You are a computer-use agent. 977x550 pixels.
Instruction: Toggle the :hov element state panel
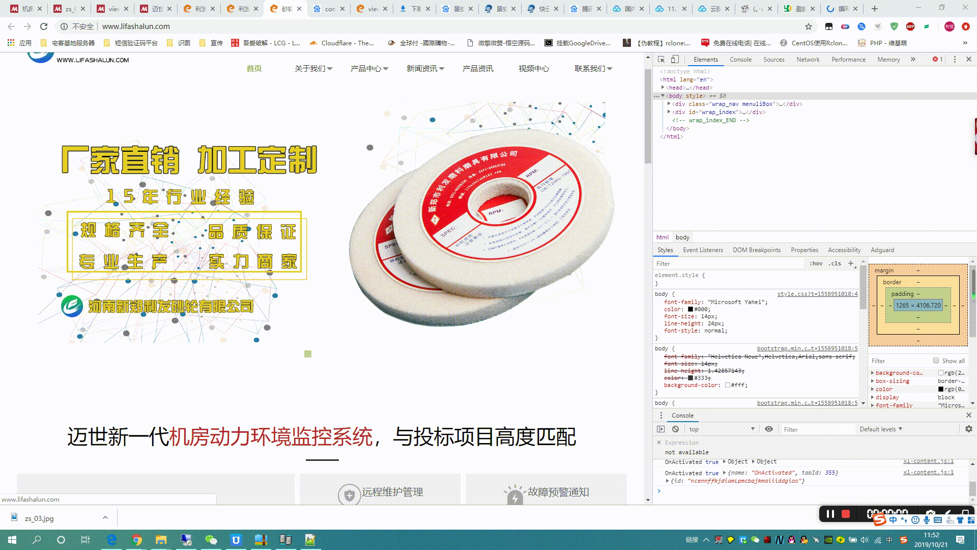816,263
